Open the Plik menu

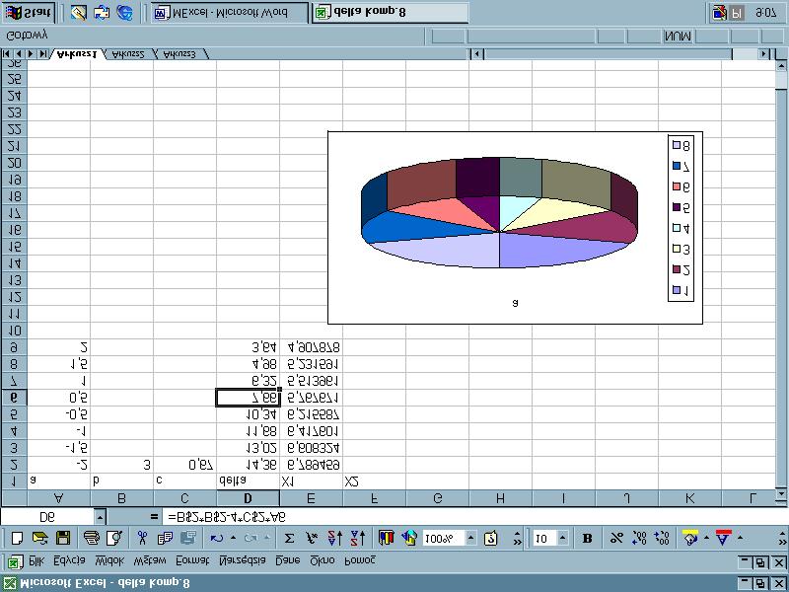pyautogui.click(x=36, y=560)
